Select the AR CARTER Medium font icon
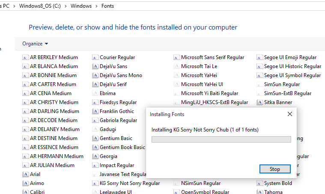This screenshot has height=194, width=325. [25, 84]
